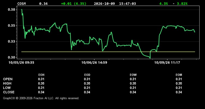The image size is (205, 109).
Task: Click the 0.30 y-axis label
Action: click(12, 57)
